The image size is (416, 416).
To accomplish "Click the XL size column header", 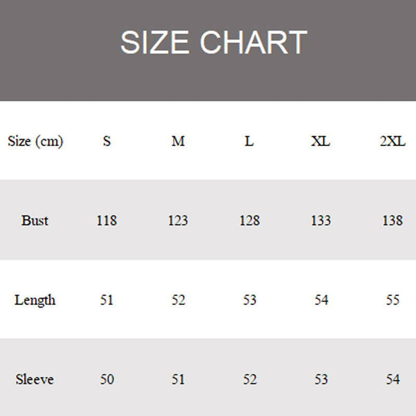I will 320,141.
